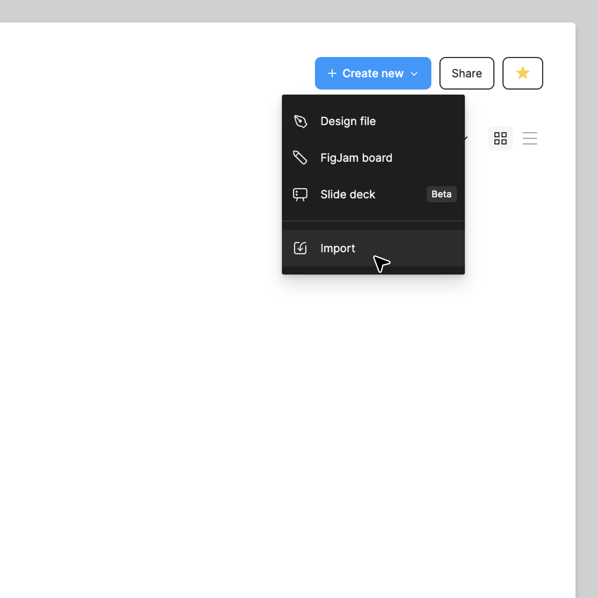Click the Create new button label
Image resolution: width=598 pixels, height=598 pixels.
[x=373, y=74]
